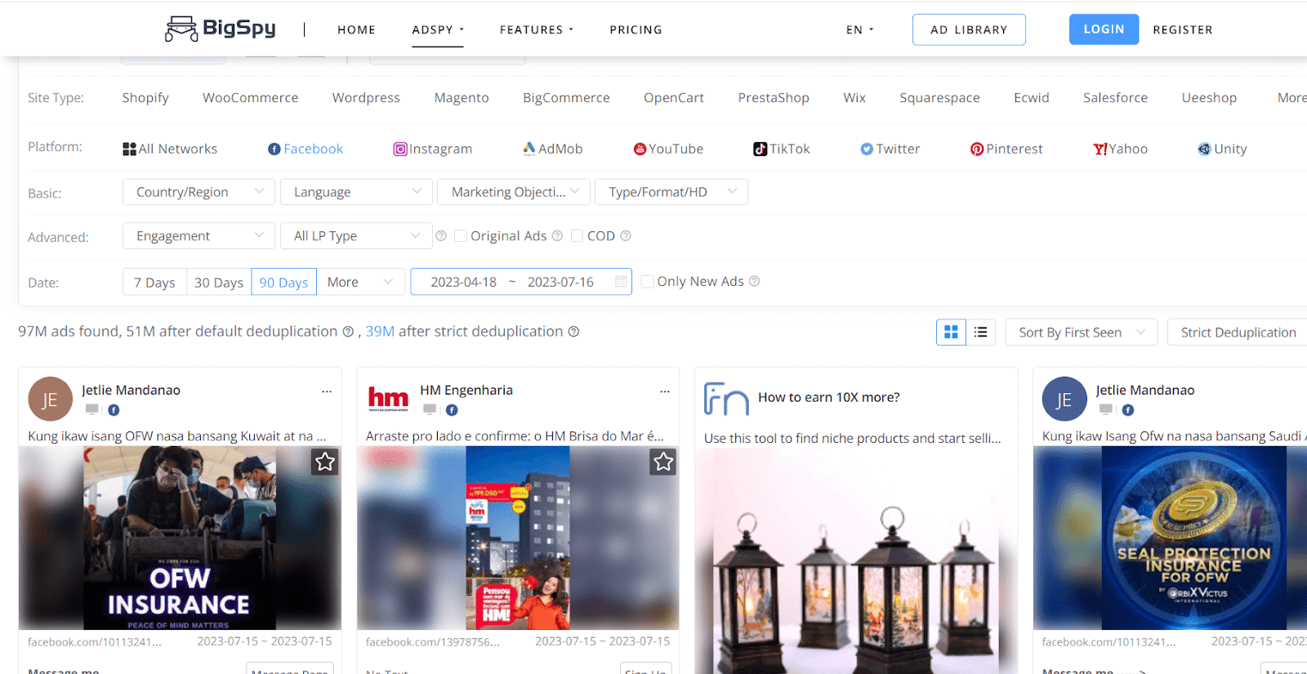This screenshot has width=1307, height=674.
Task: Click the Ad Library button
Action: click(x=969, y=29)
